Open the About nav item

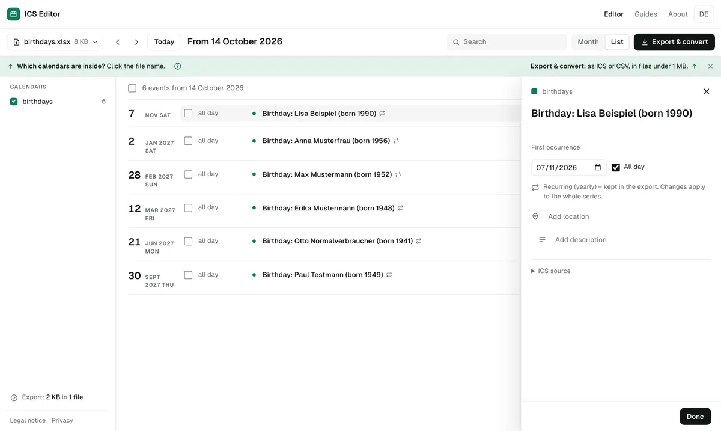point(678,14)
